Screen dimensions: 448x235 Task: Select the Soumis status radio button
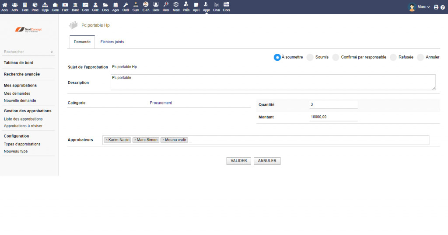point(310,57)
